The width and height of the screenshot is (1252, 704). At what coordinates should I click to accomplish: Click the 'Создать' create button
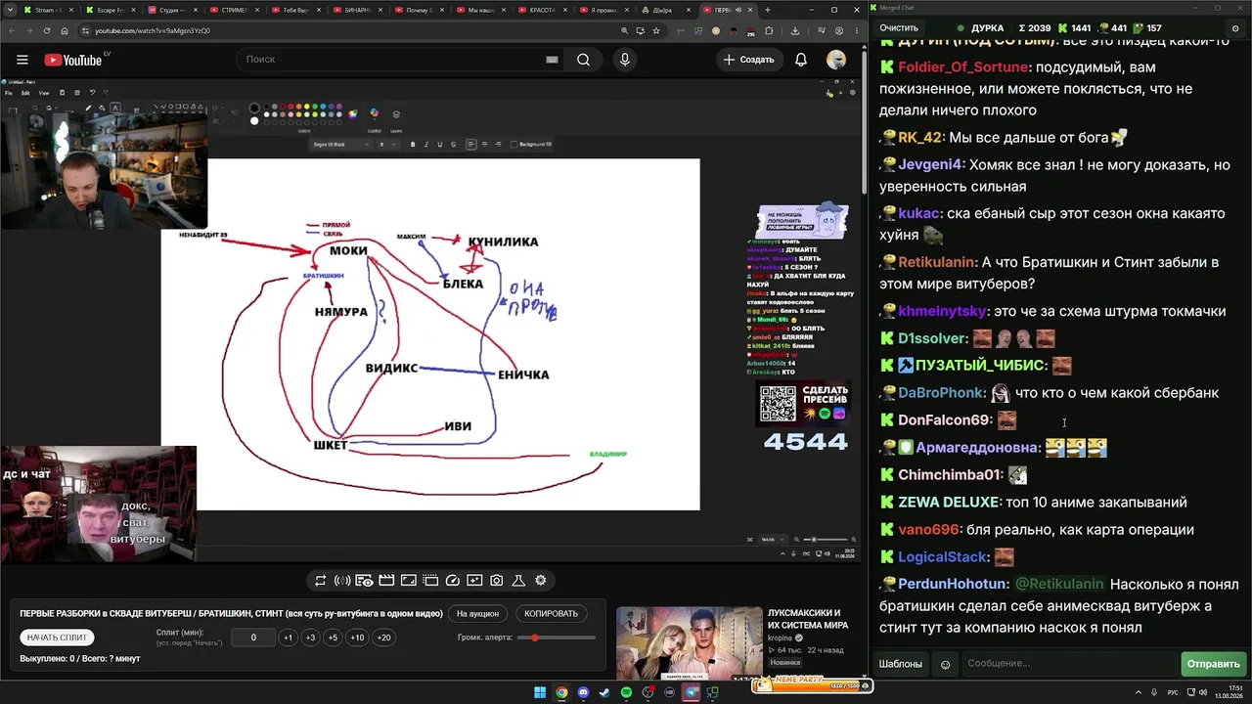tap(748, 60)
